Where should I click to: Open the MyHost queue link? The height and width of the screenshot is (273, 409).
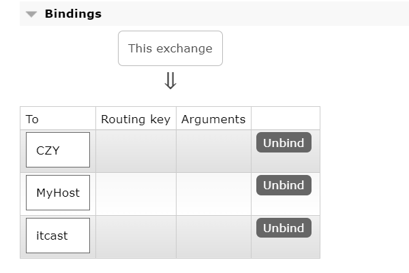coord(57,193)
